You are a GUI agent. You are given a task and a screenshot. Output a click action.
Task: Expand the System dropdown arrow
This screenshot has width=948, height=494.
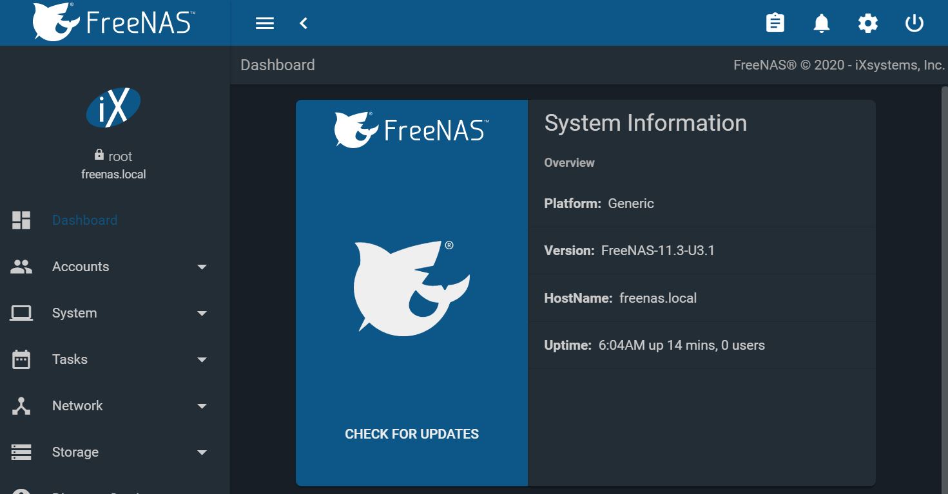[x=202, y=313]
